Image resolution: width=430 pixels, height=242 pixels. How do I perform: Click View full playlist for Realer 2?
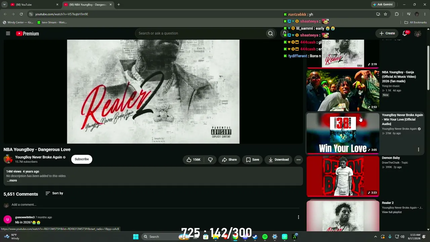[x=392, y=212]
